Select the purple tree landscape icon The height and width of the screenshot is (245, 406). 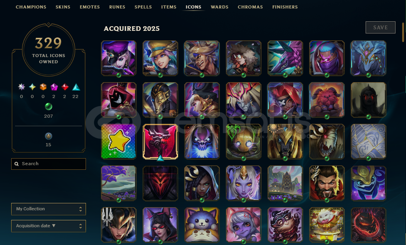(x=119, y=183)
